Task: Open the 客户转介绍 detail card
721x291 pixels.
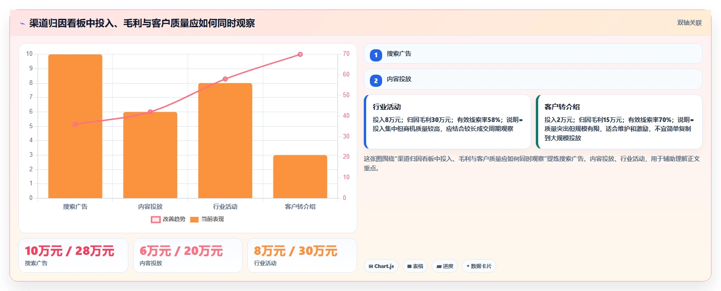Action: tap(619, 122)
